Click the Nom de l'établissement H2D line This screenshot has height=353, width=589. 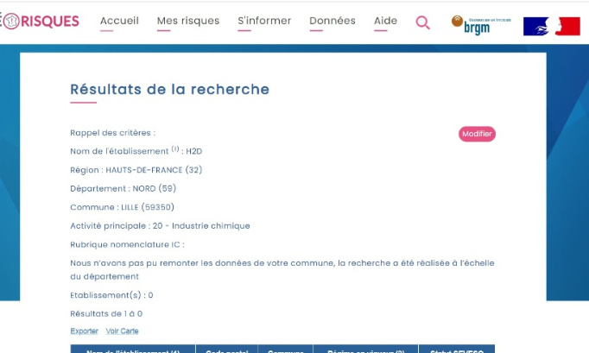click(x=136, y=151)
